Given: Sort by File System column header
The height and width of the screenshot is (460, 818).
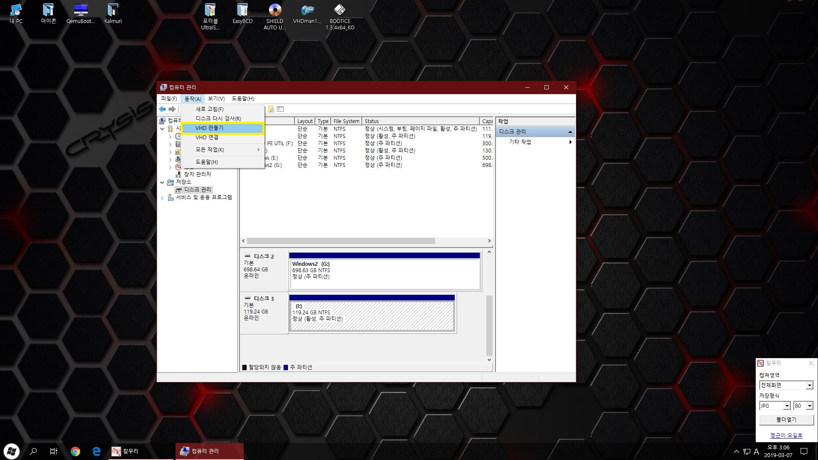Looking at the screenshot, I should 346,121.
